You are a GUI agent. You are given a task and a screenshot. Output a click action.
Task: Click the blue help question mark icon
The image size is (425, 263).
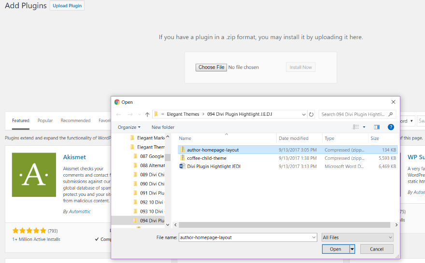[391, 127]
